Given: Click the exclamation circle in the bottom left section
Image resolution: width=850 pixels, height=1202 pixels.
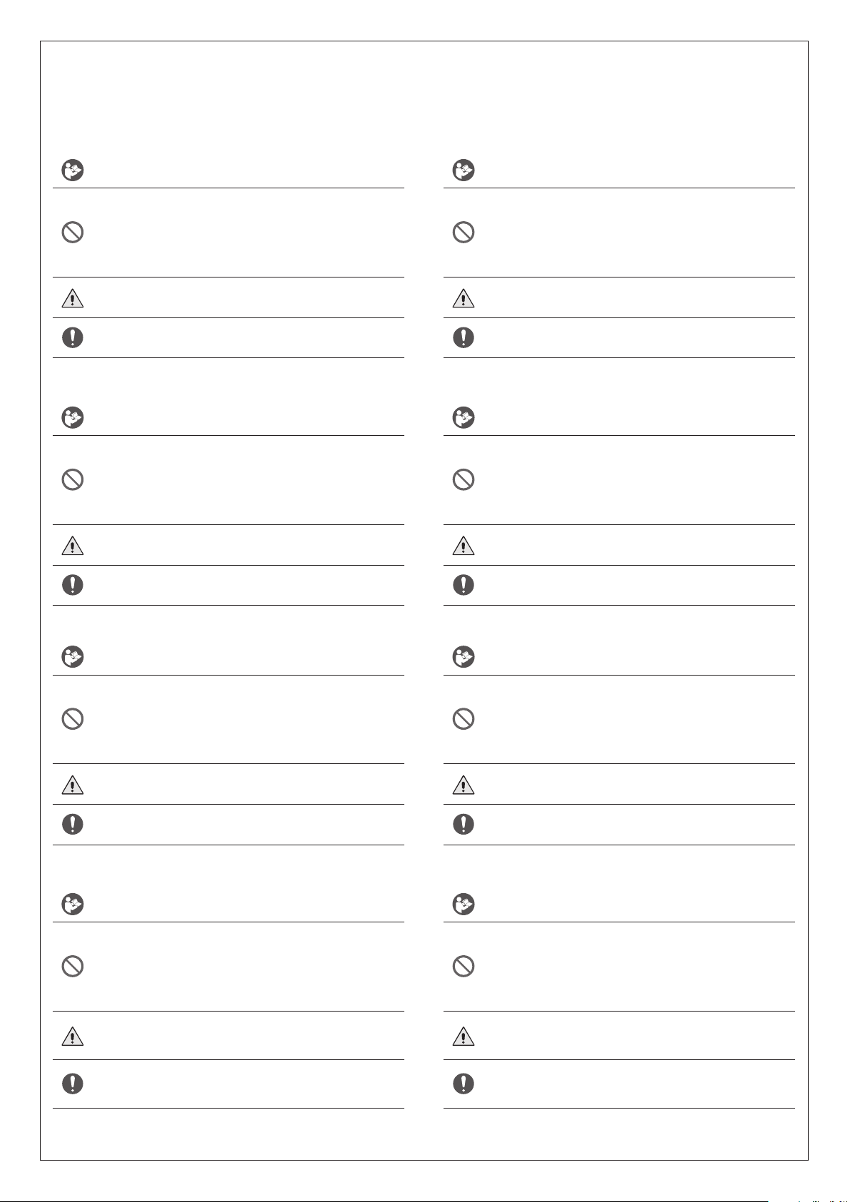Looking at the screenshot, I should pos(73,1084).
